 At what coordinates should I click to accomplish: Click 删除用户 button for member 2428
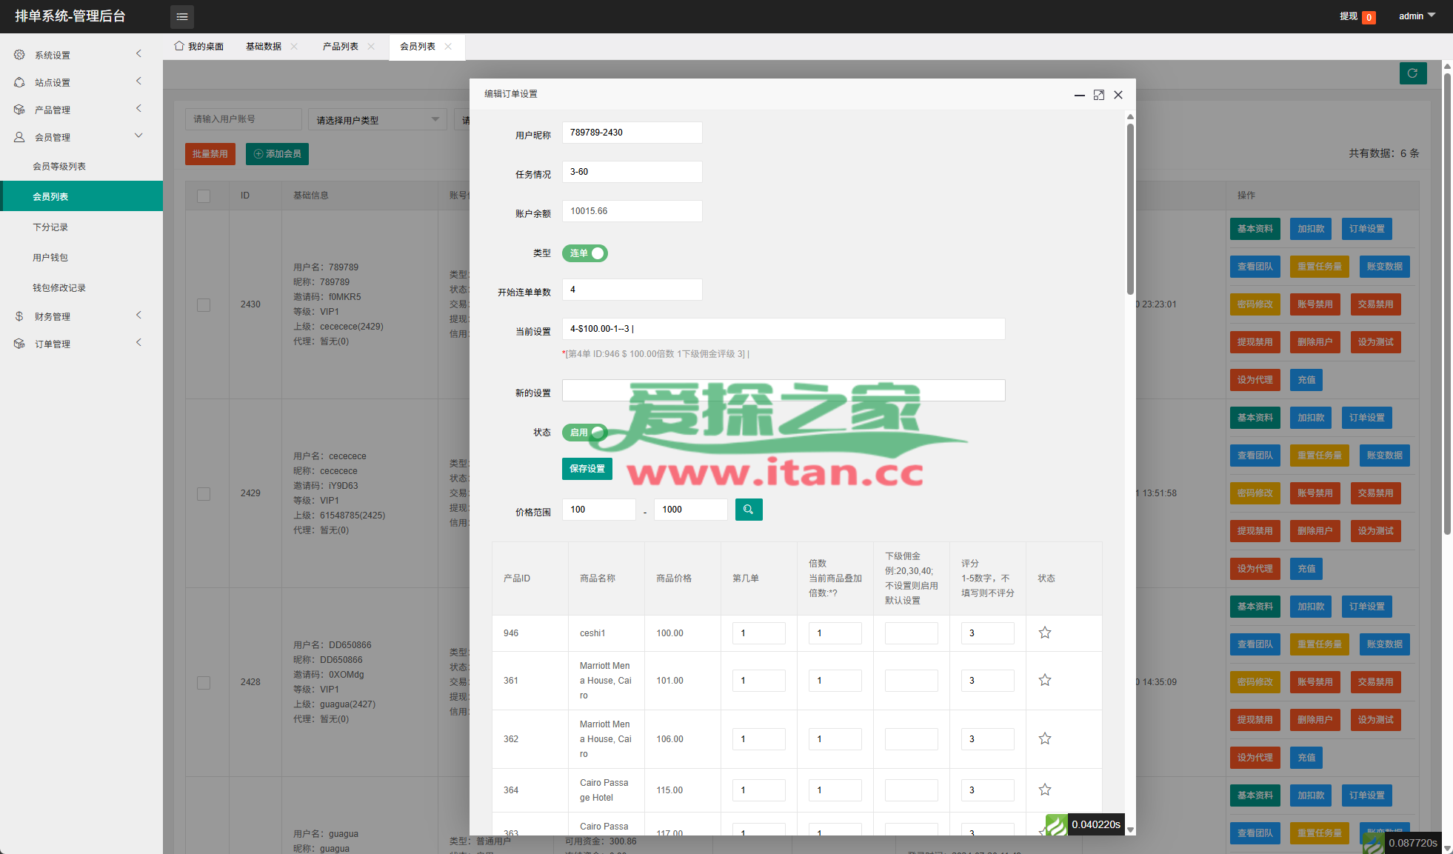(1315, 720)
